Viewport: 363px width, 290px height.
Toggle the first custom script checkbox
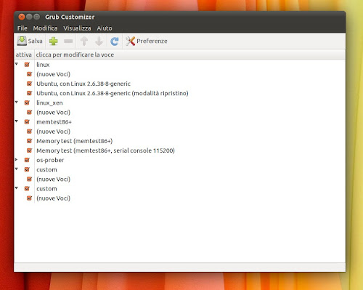coord(27,169)
